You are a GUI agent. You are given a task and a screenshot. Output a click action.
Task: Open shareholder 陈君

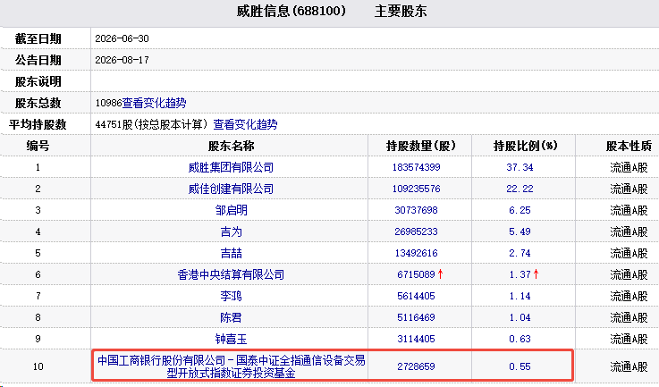tap(232, 317)
